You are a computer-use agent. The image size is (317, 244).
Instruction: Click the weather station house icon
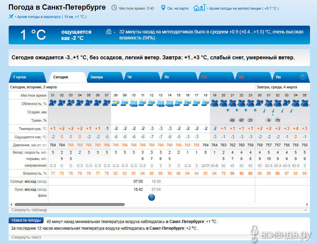(199, 7)
